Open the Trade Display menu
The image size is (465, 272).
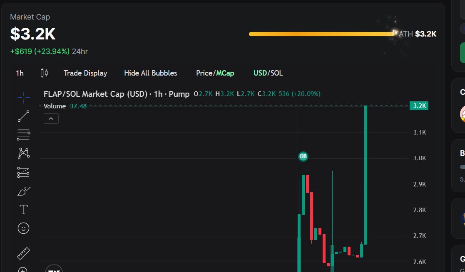[x=85, y=73]
